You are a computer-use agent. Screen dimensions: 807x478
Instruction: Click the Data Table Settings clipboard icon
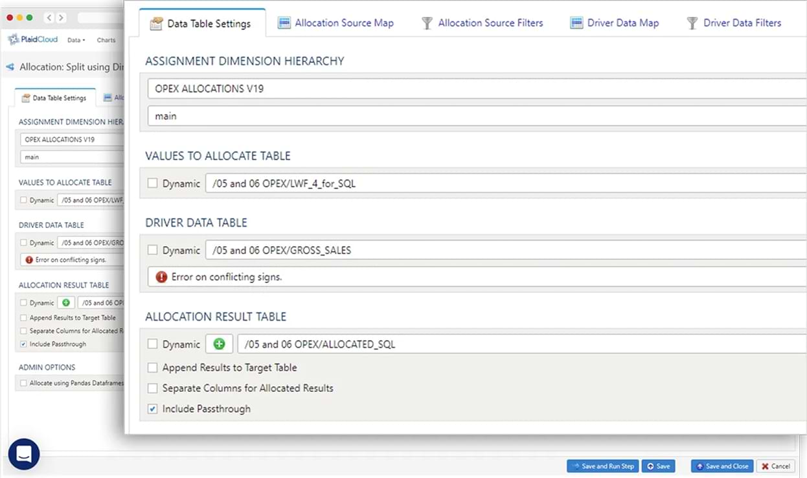[x=156, y=24]
